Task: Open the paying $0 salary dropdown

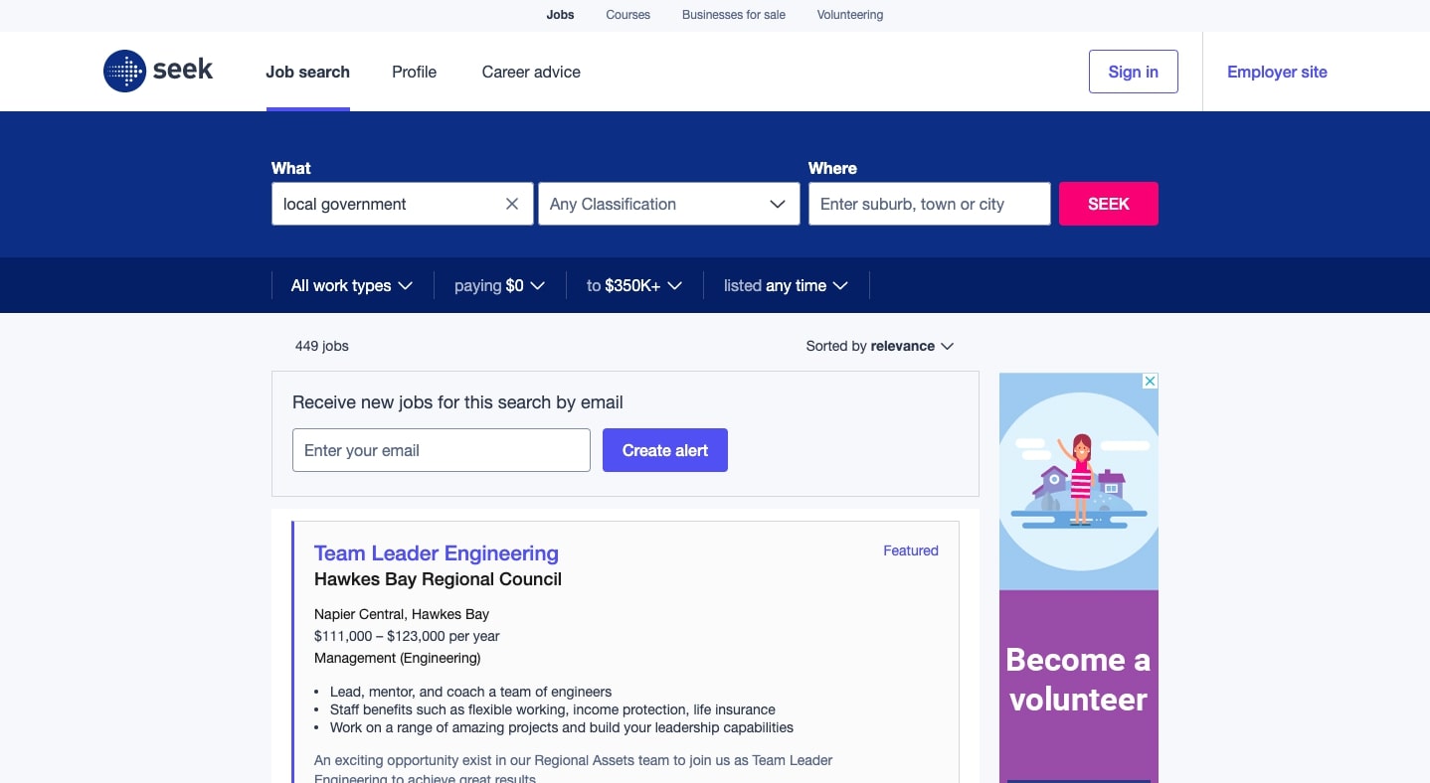Action: [500, 285]
